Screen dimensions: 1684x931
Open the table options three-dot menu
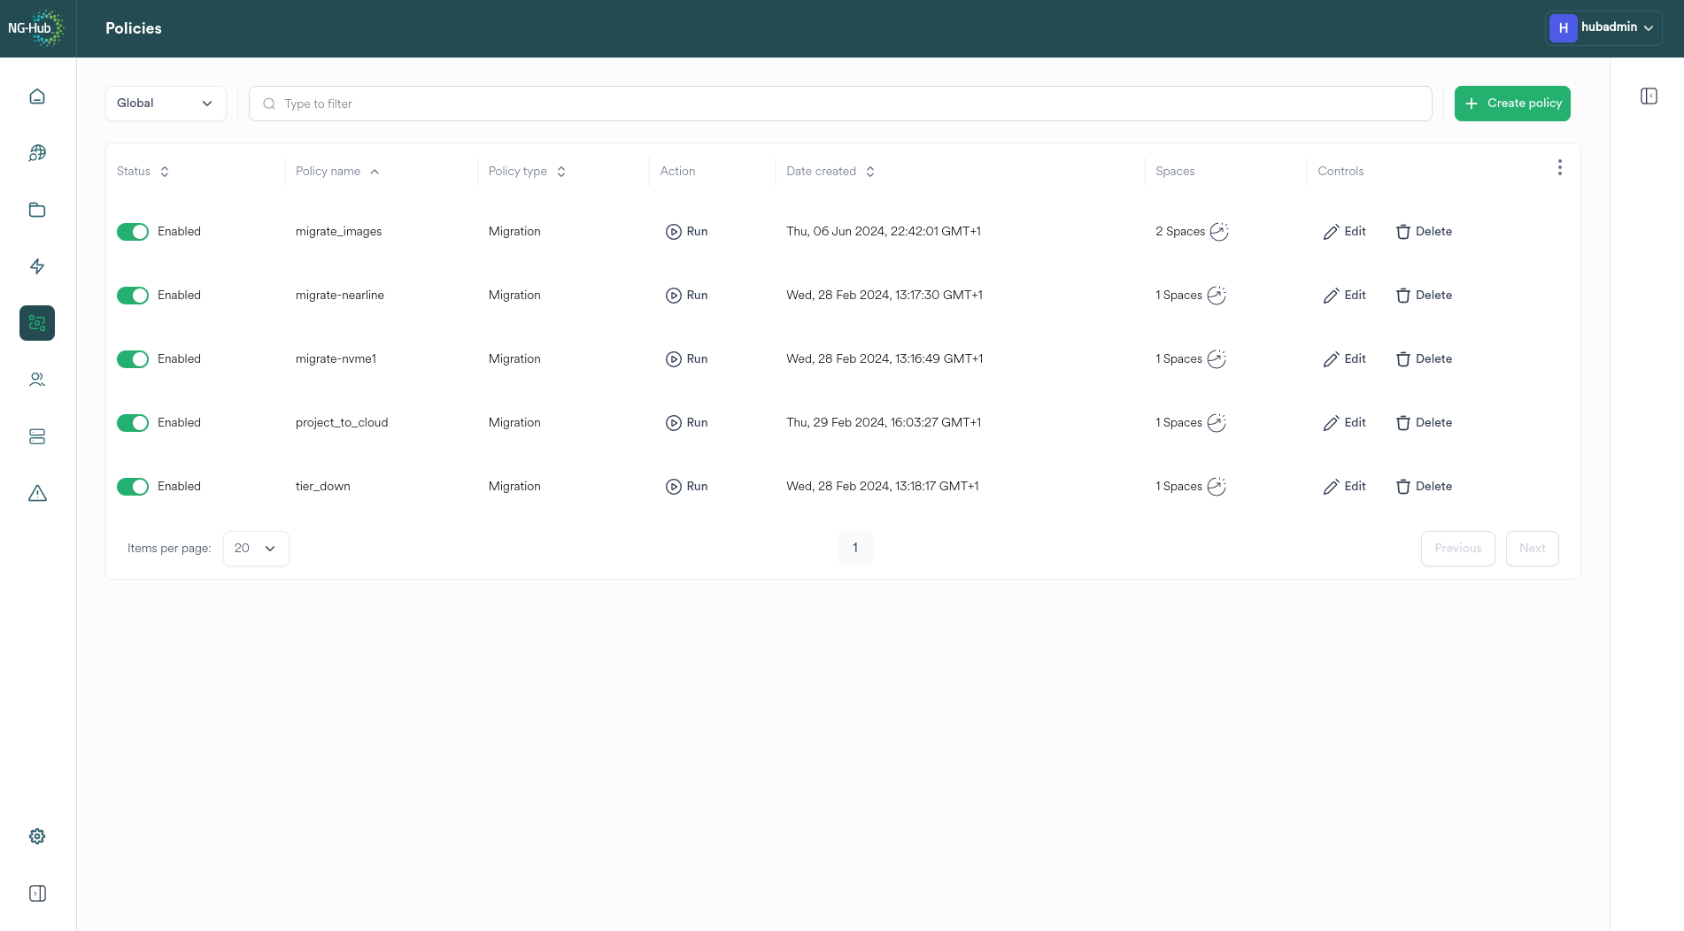coord(1559,166)
